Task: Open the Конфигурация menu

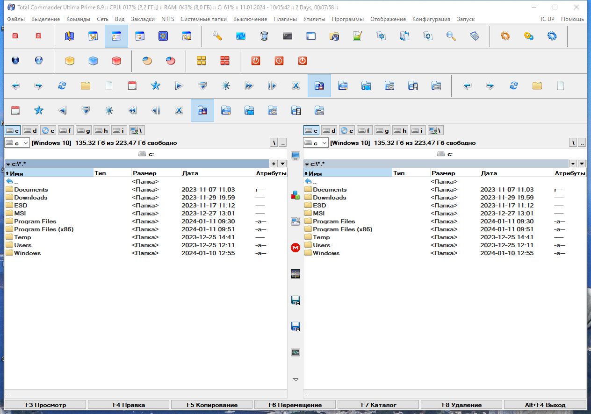Action: point(431,19)
